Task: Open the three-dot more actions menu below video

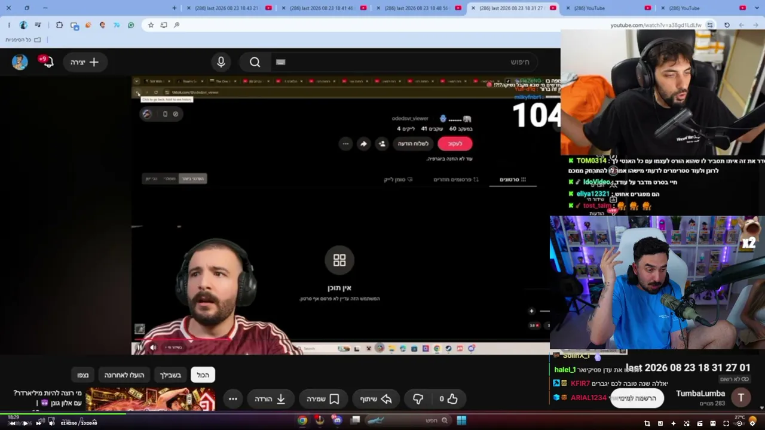Action: click(x=233, y=399)
